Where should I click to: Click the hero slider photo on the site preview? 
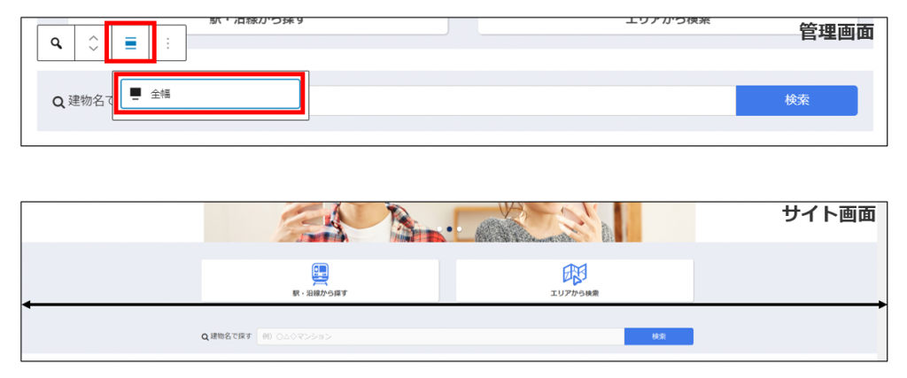(354, 221)
